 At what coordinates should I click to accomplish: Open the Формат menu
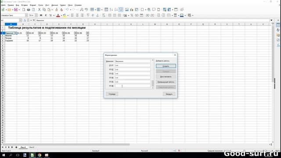tap(33, 5)
